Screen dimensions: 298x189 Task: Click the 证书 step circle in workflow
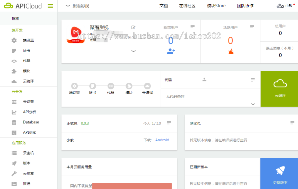click(93, 86)
